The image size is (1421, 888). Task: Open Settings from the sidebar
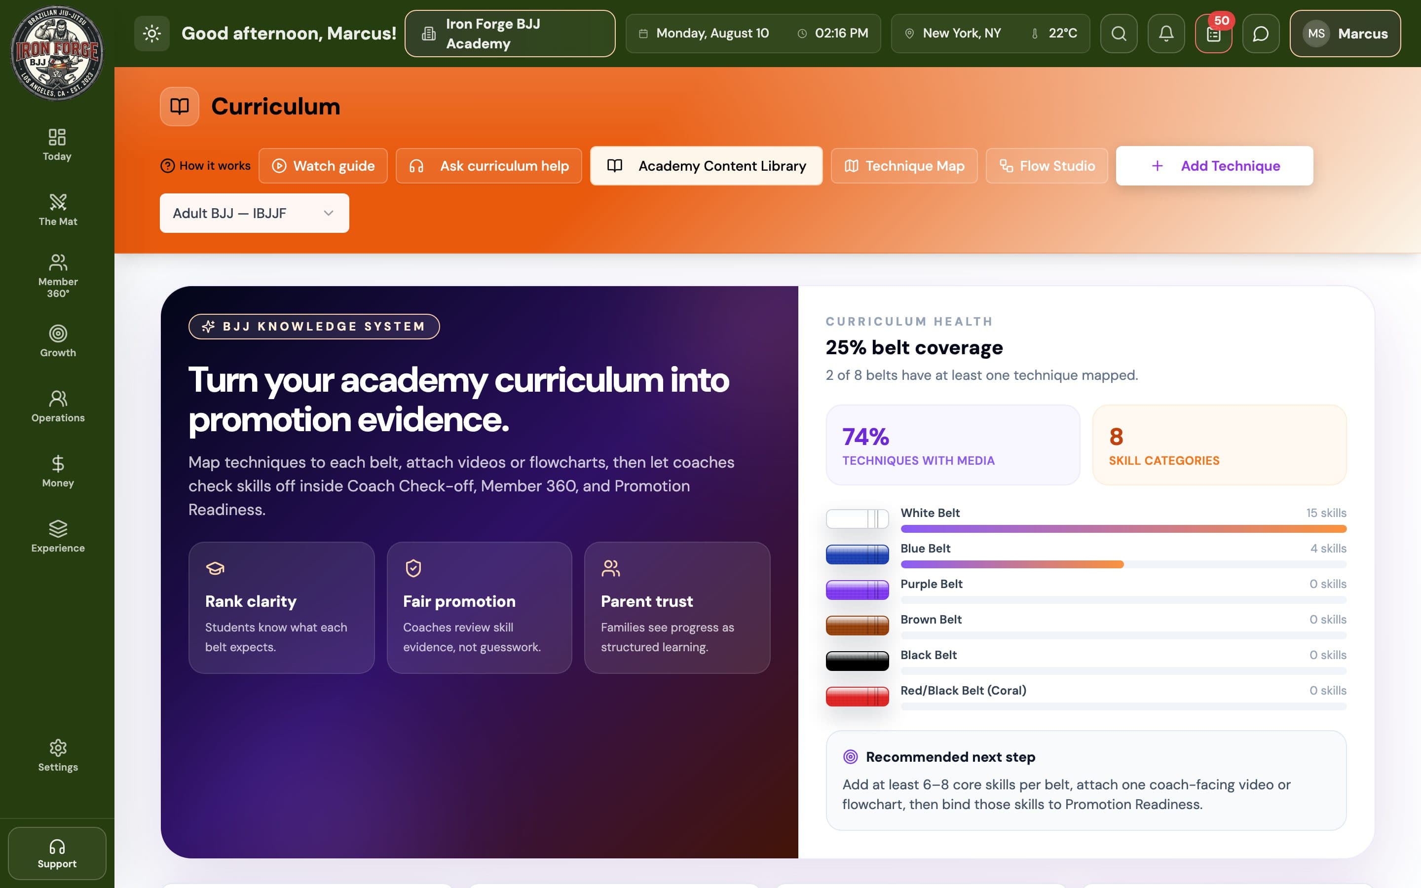(x=57, y=755)
